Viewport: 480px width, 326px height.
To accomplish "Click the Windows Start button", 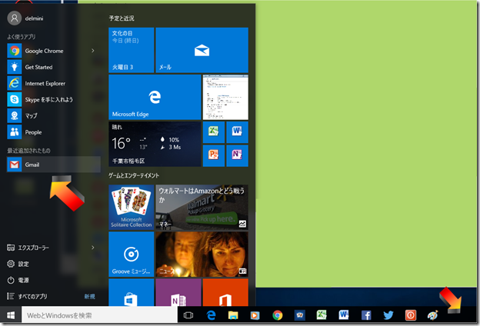I will coord(11,315).
